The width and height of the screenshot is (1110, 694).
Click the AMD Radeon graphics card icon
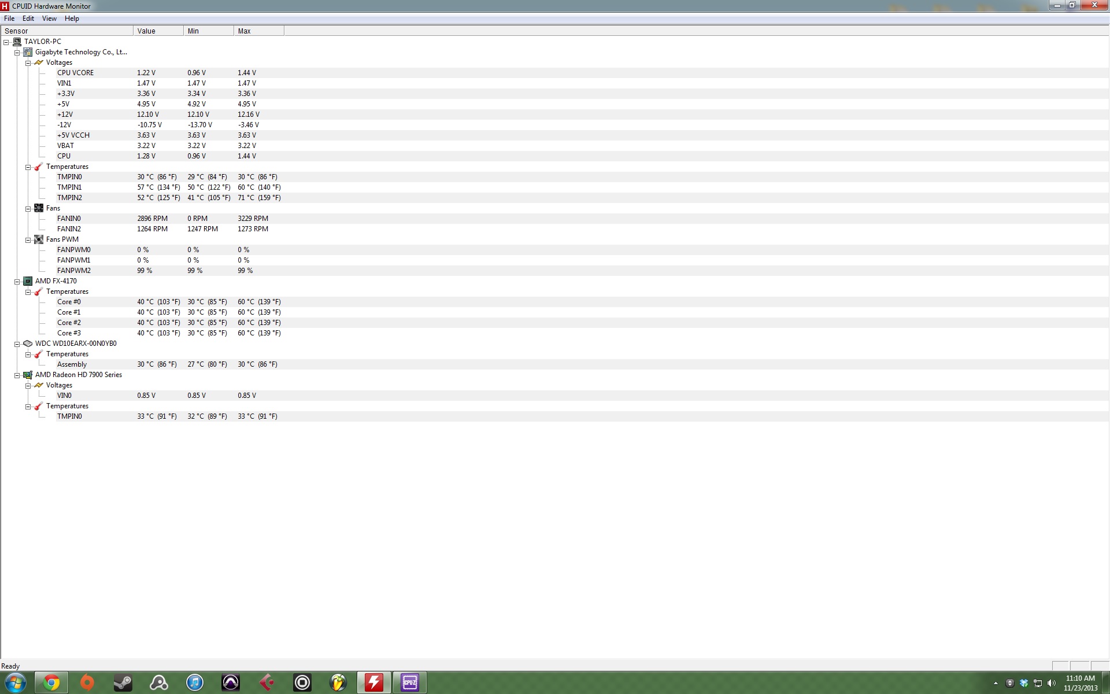point(28,375)
